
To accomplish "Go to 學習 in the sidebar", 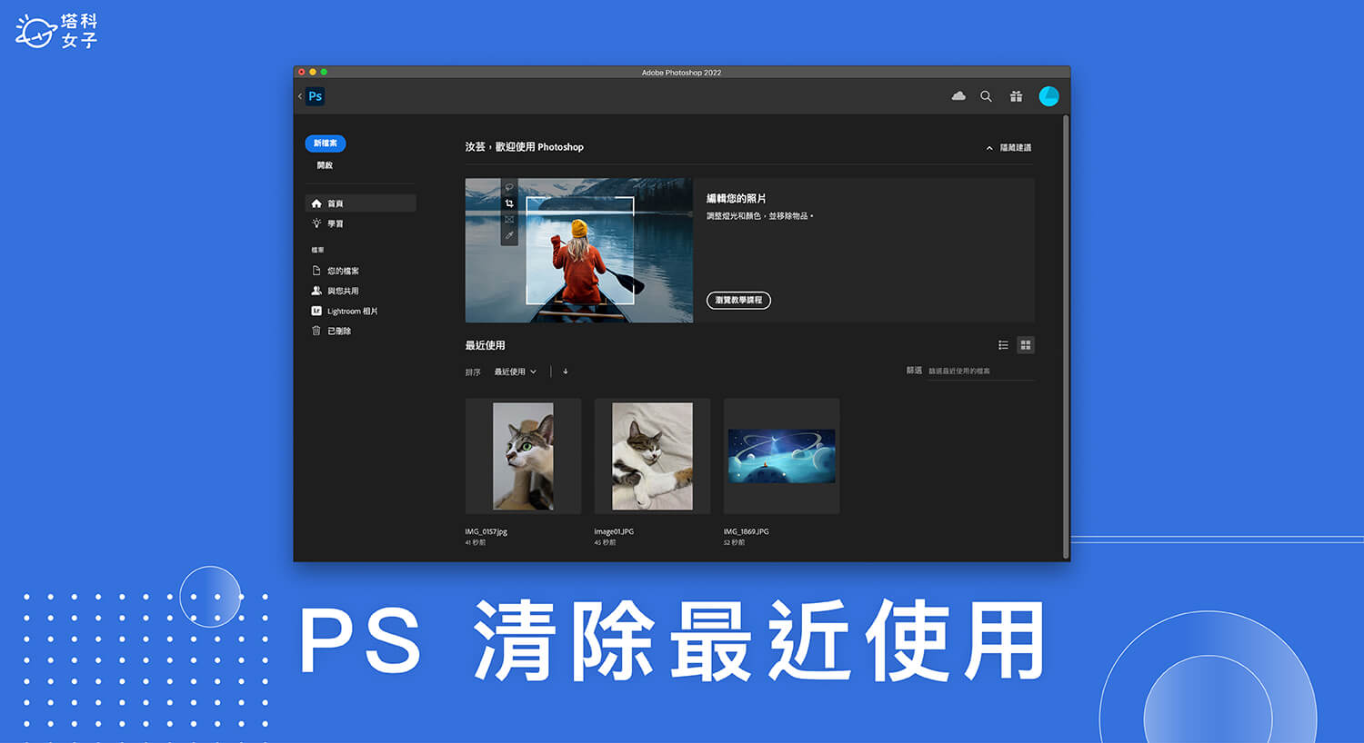I will (x=335, y=223).
